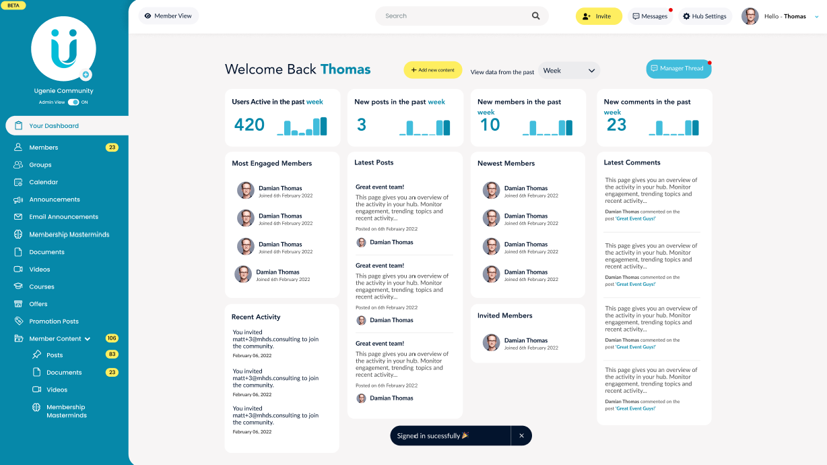Image resolution: width=827 pixels, height=465 pixels.
Task: Click the Documents icon under Member Content
Action: coord(36,372)
